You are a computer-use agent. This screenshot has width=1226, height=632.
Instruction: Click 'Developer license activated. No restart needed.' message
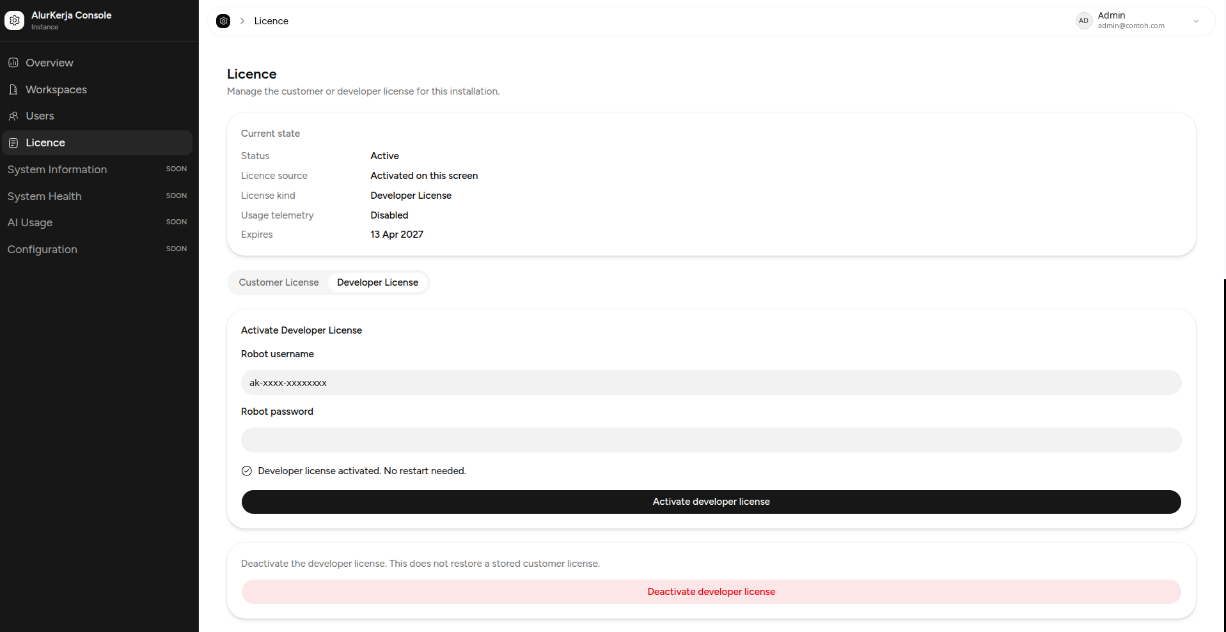(362, 471)
